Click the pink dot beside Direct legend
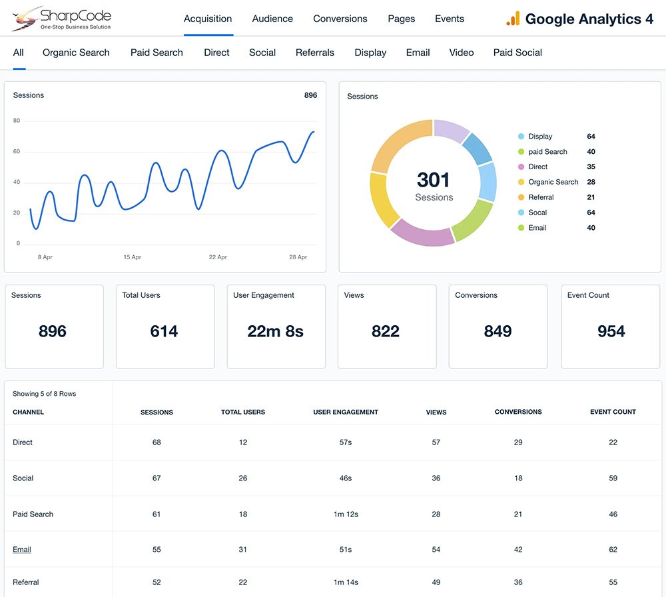 point(521,167)
